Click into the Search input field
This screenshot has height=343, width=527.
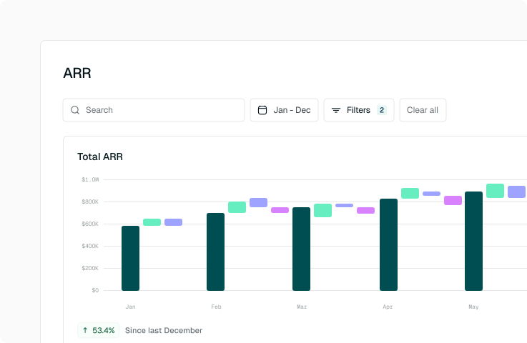click(x=161, y=110)
